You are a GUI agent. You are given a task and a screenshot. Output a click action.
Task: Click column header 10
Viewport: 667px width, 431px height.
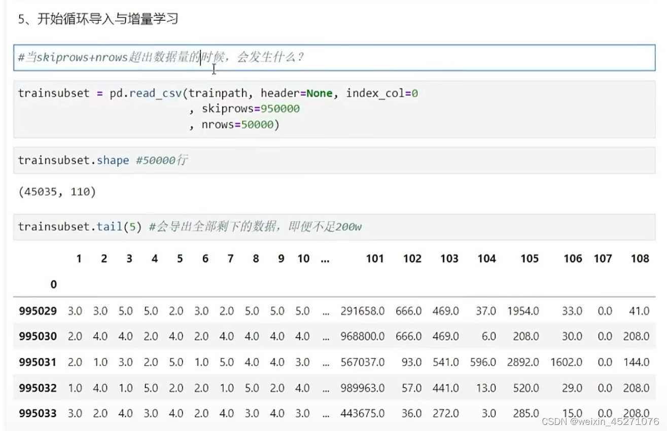(x=303, y=259)
